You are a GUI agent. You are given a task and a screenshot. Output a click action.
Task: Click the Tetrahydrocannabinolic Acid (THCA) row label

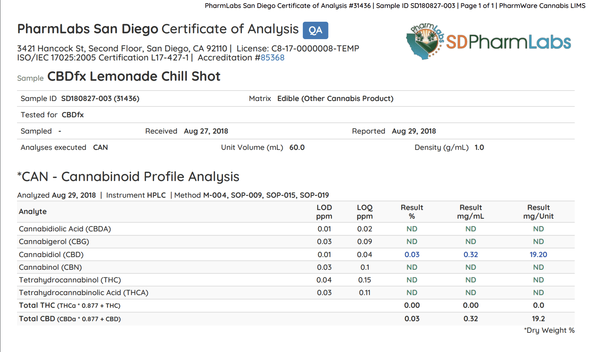tap(84, 293)
